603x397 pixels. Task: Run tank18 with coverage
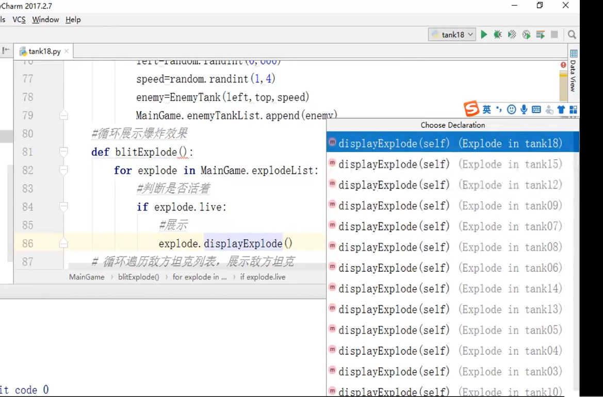(x=512, y=35)
